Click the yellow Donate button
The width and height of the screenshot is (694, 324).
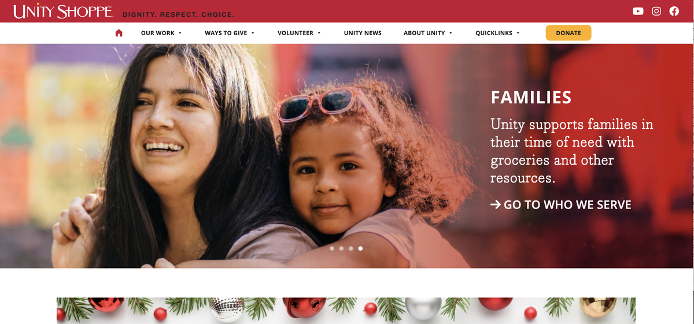pyautogui.click(x=569, y=33)
